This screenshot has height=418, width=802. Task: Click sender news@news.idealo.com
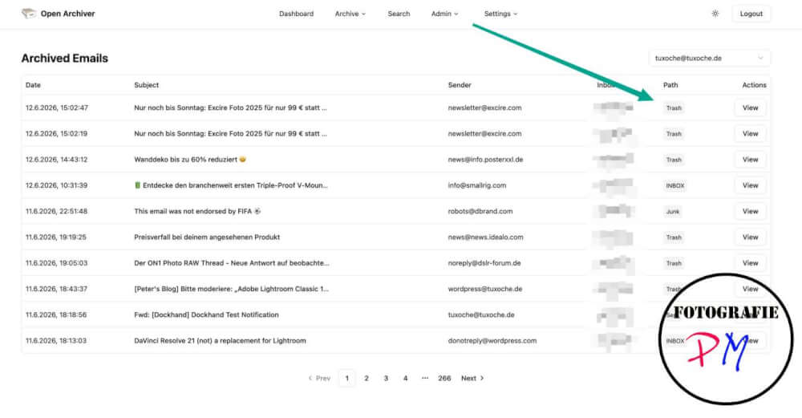click(485, 237)
